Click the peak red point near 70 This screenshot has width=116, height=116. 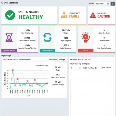click(13, 70)
